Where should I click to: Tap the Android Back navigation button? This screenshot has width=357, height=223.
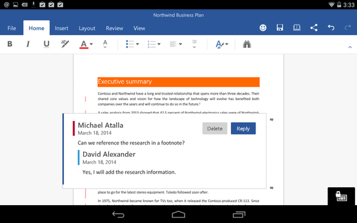(118, 214)
